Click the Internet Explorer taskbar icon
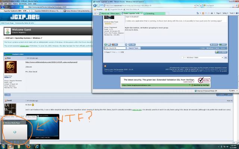This screenshot has height=149, width=239. click(37, 147)
